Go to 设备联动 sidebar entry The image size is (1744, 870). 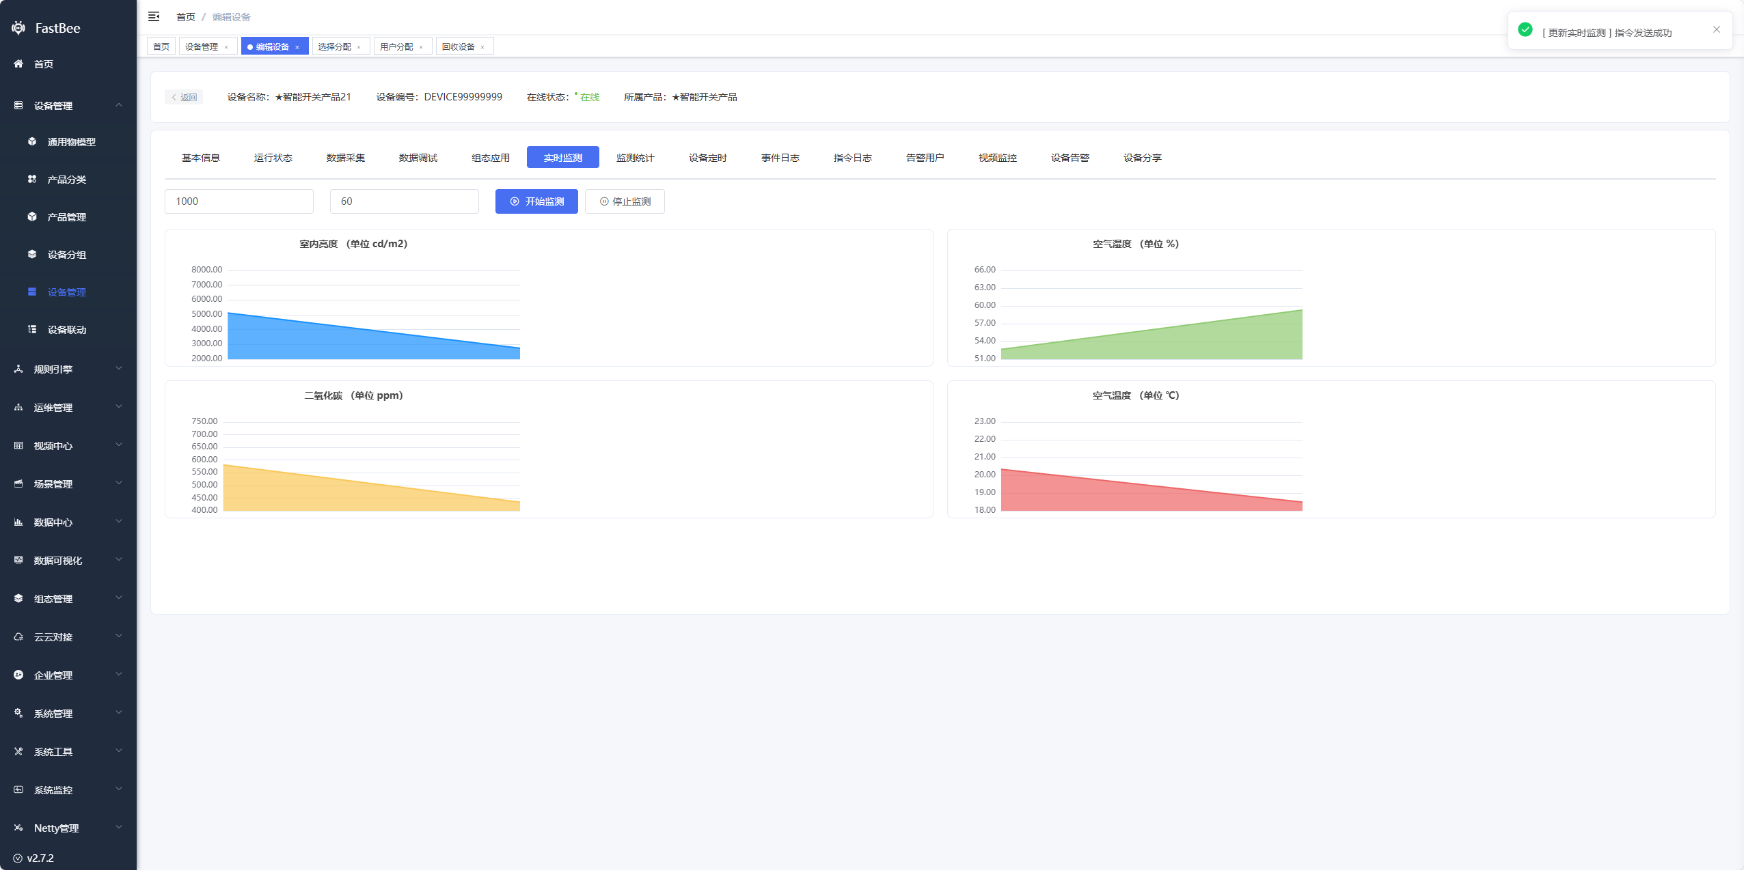[x=66, y=330]
